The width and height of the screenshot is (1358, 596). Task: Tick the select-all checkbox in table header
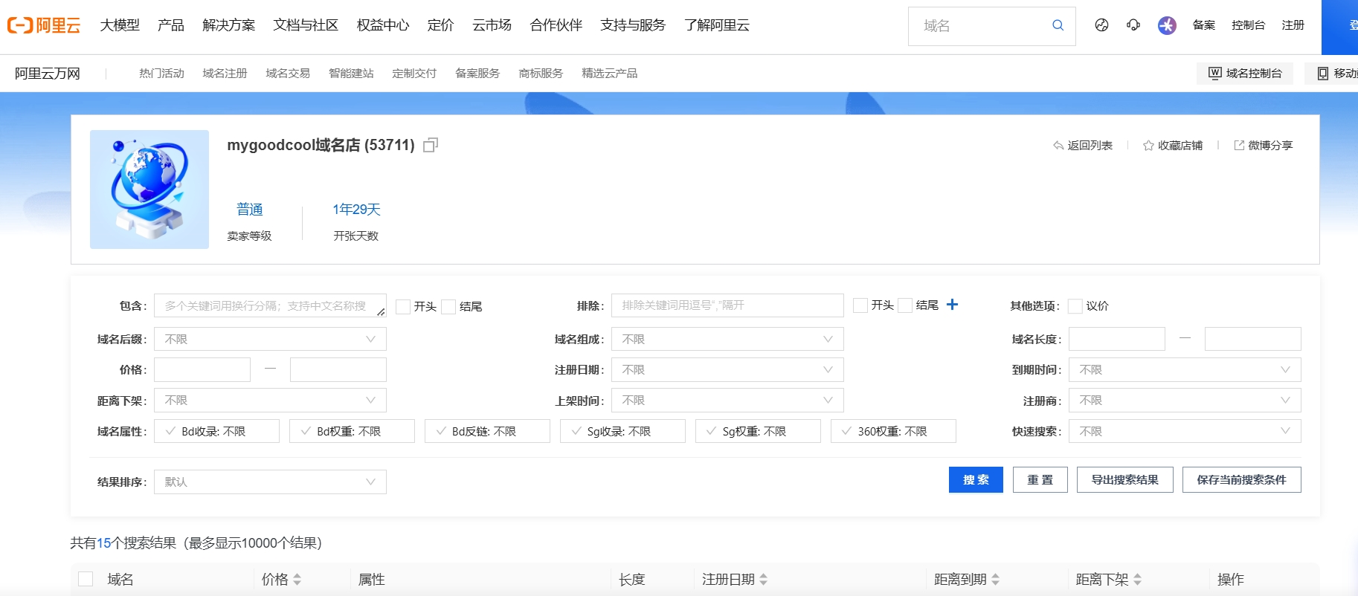point(86,579)
